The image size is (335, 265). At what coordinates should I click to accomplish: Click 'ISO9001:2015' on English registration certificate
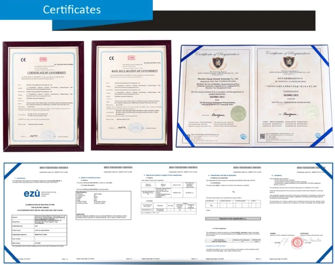(217, 97)
